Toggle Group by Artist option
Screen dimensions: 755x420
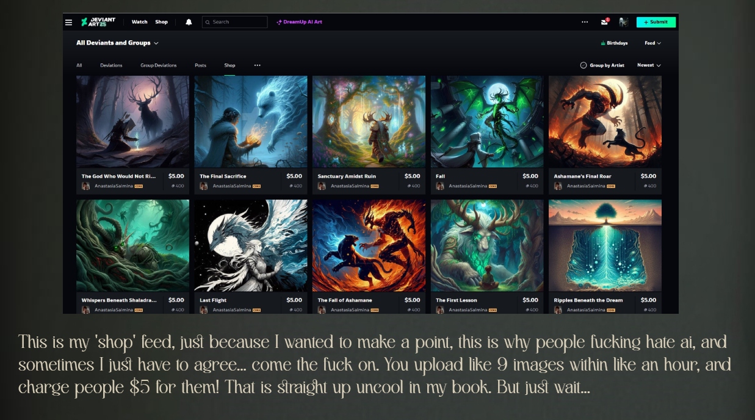point(602,65)
